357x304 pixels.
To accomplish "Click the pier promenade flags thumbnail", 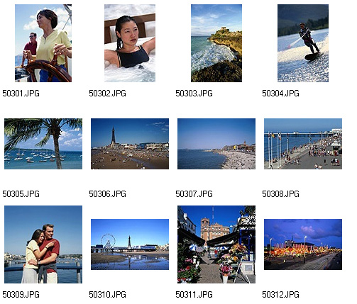I will tap(303, 144).
